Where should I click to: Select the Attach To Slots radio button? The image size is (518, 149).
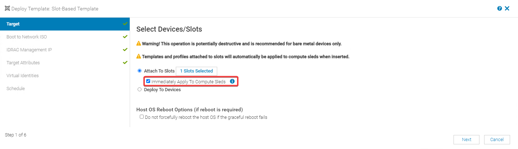140,71
